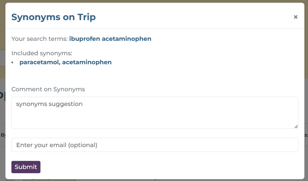This screenshot has width=308, height=181.
Task: Click the bullet before the synonym entry
Action: coord(13,62)
